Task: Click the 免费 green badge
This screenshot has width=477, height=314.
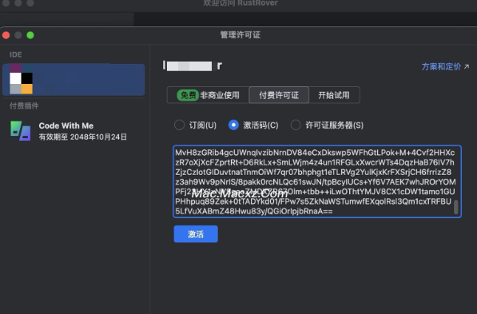Action: pos(188,95)
